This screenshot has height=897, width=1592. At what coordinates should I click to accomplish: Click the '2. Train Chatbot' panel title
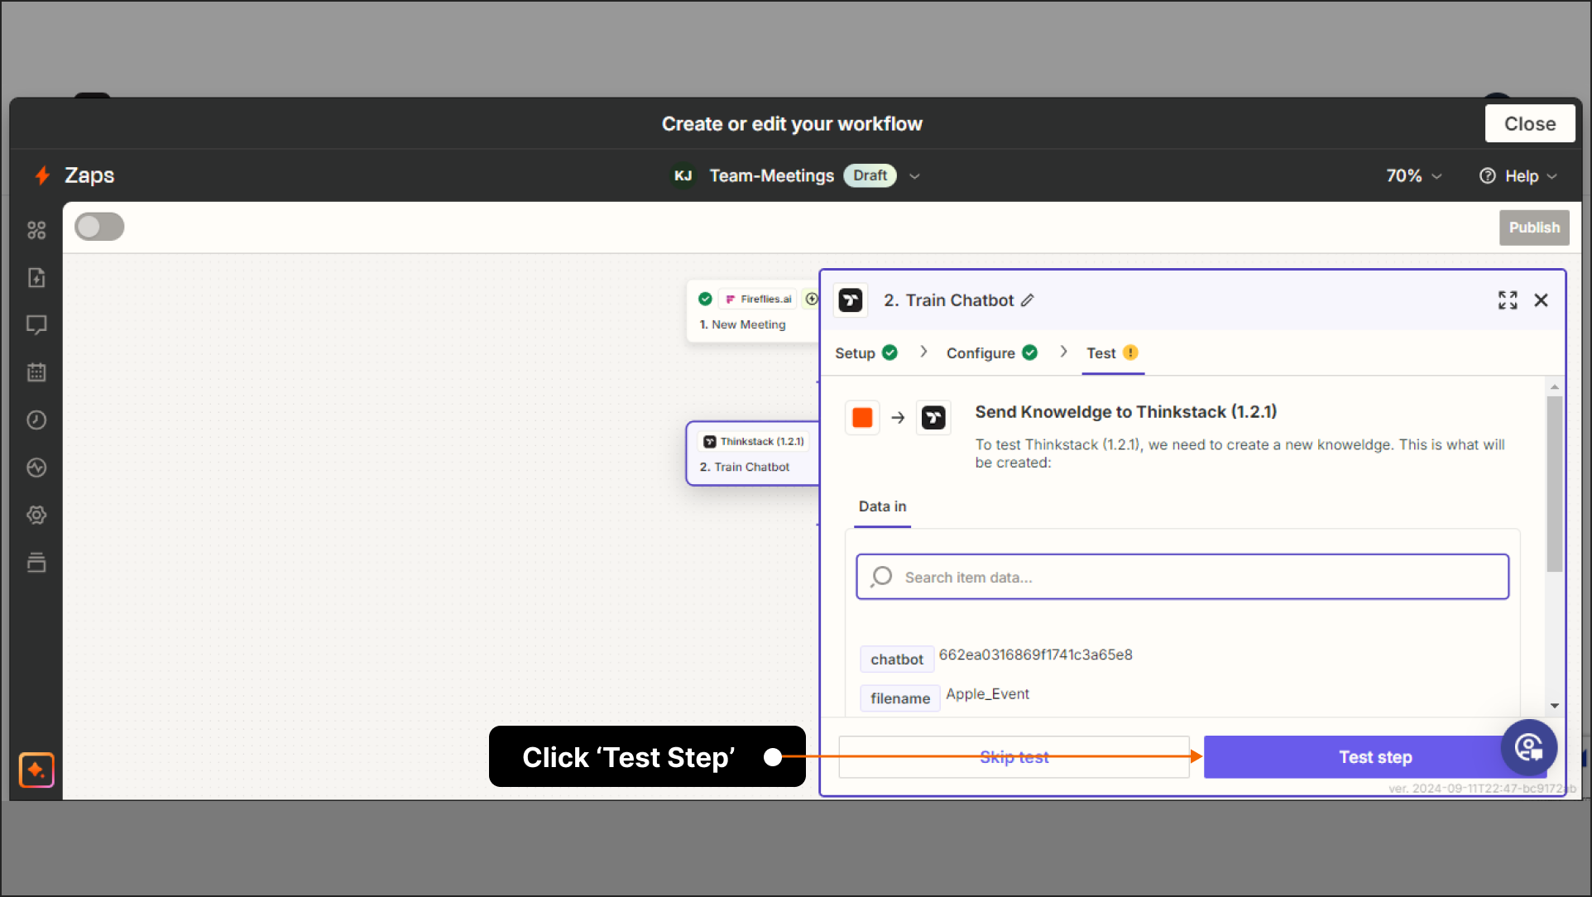click(948, 300)
